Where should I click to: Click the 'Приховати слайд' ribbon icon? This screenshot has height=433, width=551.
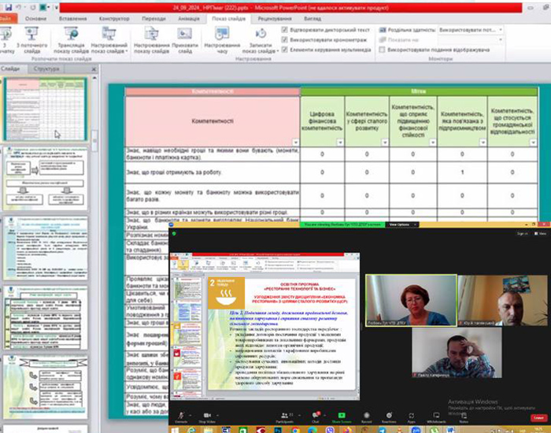click(184, 38)
